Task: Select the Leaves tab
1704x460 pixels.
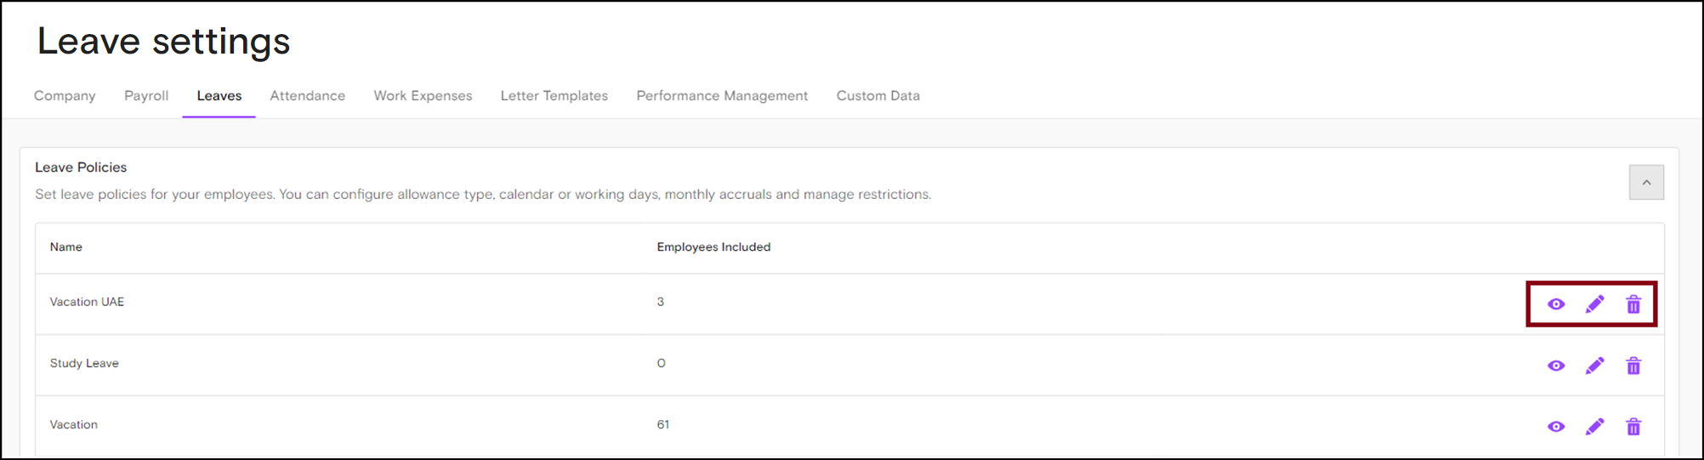Action: [x=219, y=96]
